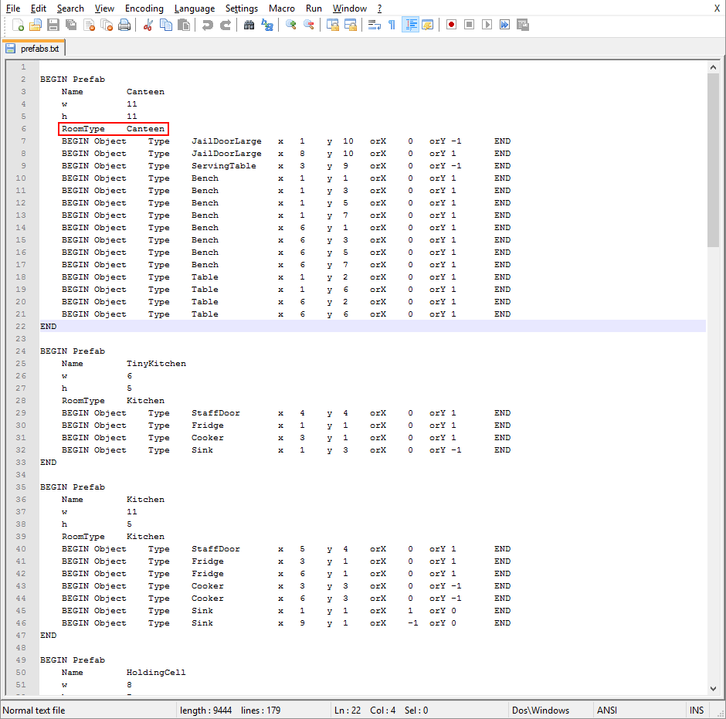
Task: Click the Paste clipboard icon
Action: coord(184,25)
